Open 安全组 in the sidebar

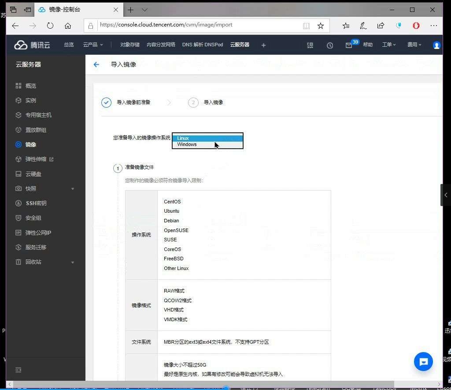tap(33, 218)
